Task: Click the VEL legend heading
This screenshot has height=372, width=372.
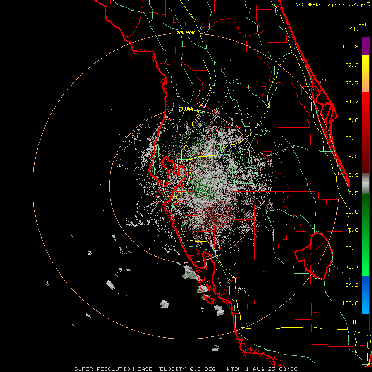Action: (363, 25)
